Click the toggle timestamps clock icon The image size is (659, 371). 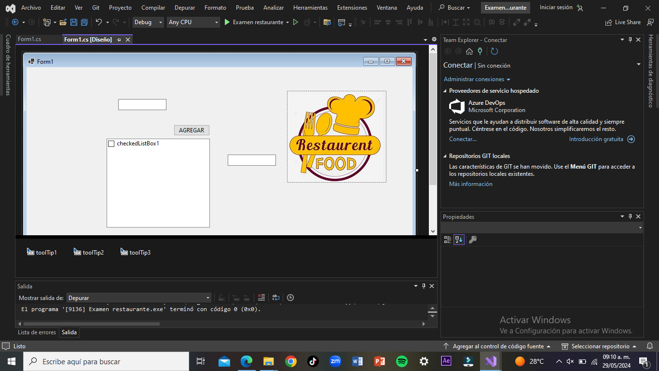coord(290,298)
